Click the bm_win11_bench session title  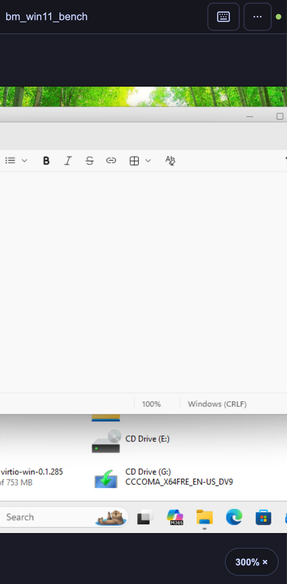pyautogui.click(x=46, y=17)
